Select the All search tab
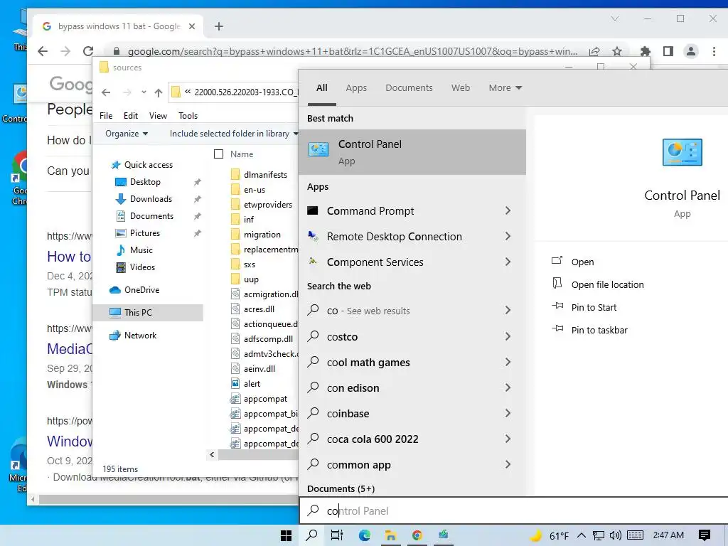Image resolution: width=728 pixels, height=546 pixels. (x=322, y=87)
